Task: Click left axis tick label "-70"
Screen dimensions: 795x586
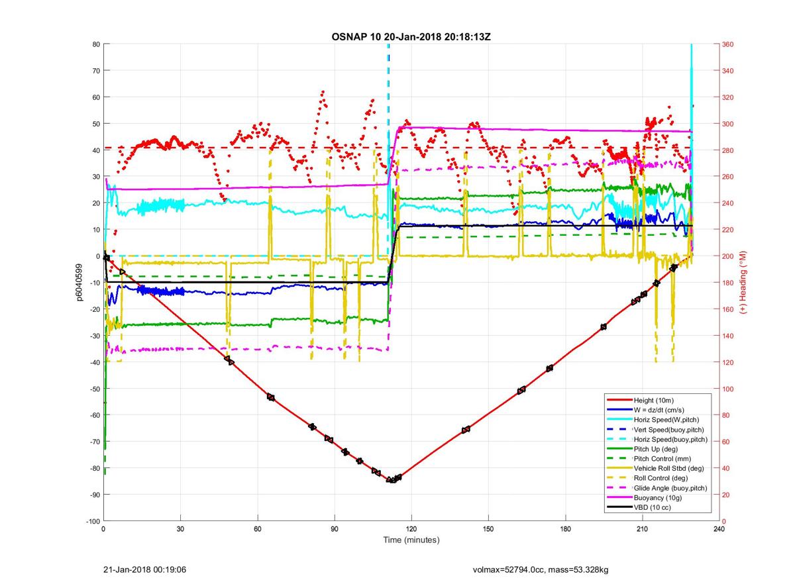Action: point(94,442)
